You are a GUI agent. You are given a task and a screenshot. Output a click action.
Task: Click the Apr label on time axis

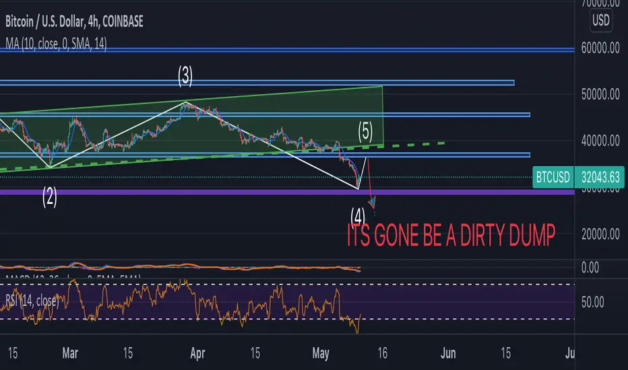click(197, 353)
